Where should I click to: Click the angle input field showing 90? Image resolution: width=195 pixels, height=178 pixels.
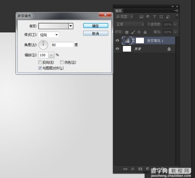pyautogui.click(x=62, y=45)
